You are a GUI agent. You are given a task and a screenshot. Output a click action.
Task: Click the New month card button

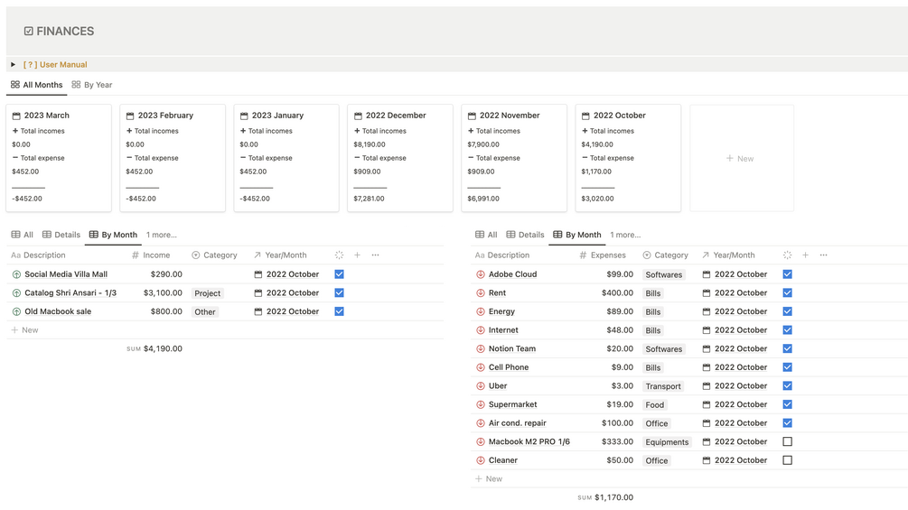[x=741, y=158]
